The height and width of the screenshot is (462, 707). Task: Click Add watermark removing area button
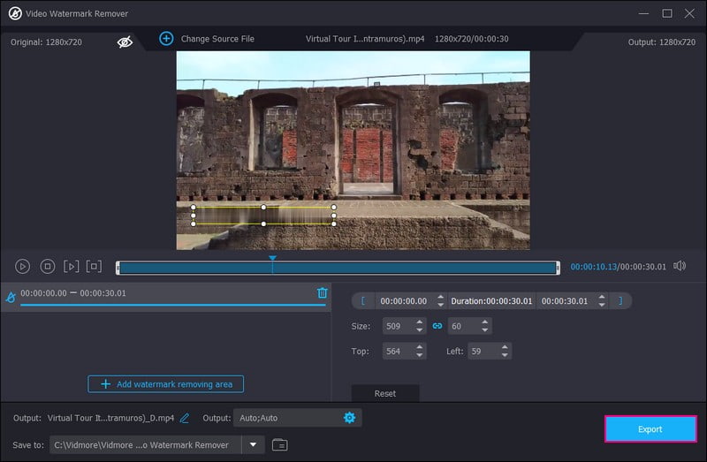tap(166, 384)
